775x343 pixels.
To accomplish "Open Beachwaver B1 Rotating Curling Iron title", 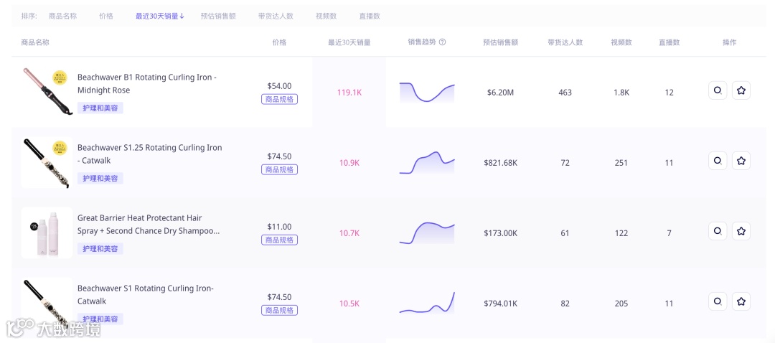I will [x=147, y=83].
